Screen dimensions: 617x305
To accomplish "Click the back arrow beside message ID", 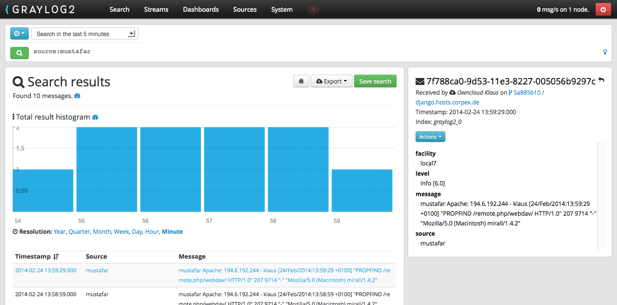I will [x=601, y=81].
